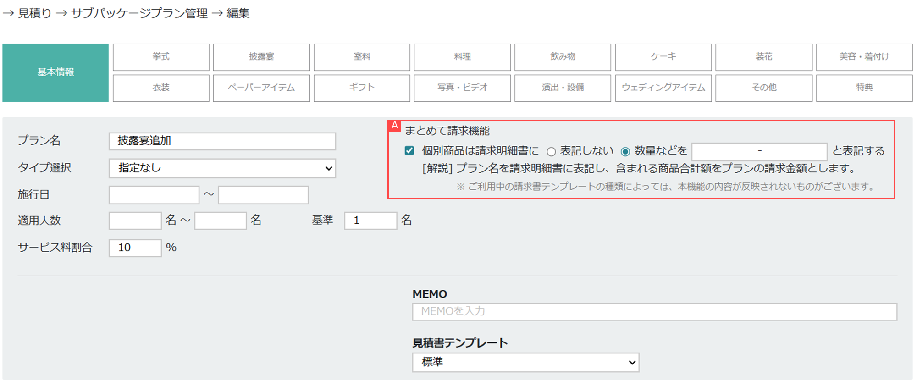
Task: Open the 見積書テンプレート dropdown
Action: coord(525,362)
